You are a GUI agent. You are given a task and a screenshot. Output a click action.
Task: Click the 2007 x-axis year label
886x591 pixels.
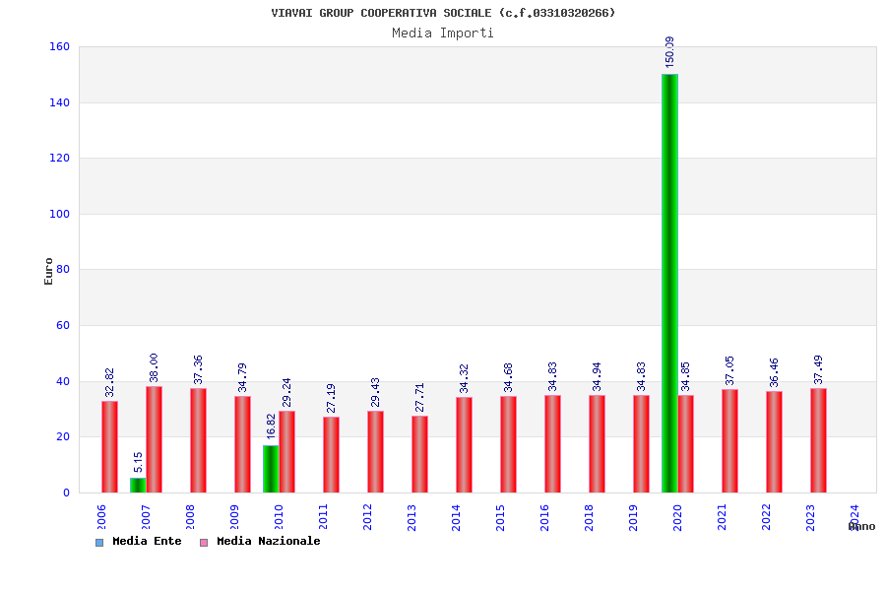pyautogui.click(x=146, y=517)
